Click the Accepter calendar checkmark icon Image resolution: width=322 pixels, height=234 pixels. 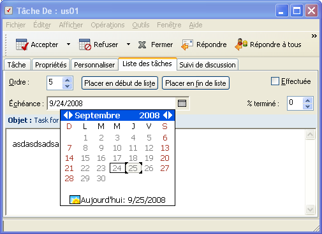[22, 45]
